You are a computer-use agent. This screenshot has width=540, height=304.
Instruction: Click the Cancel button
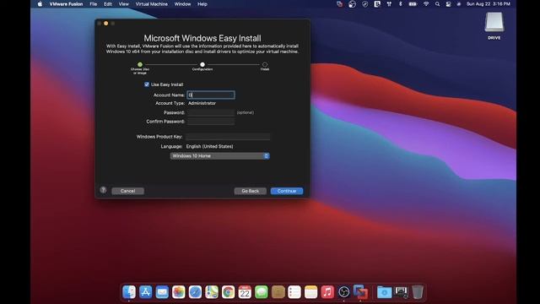coord(127,191)
